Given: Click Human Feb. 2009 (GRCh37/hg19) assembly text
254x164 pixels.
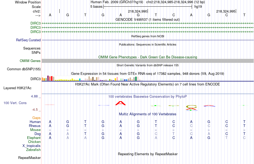Looking at the screenshot, I should [117, 2].
